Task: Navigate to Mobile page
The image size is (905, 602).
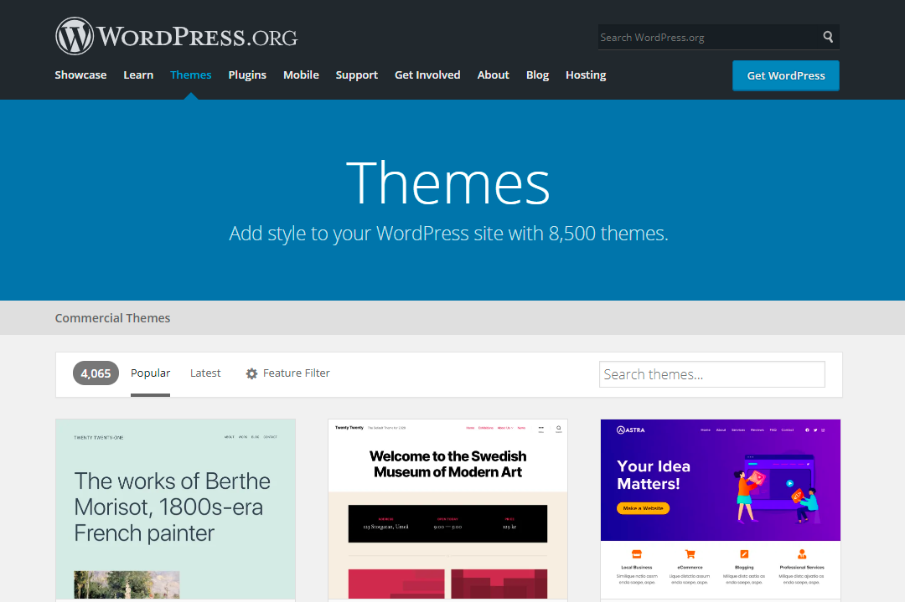Action: (301, 75)
